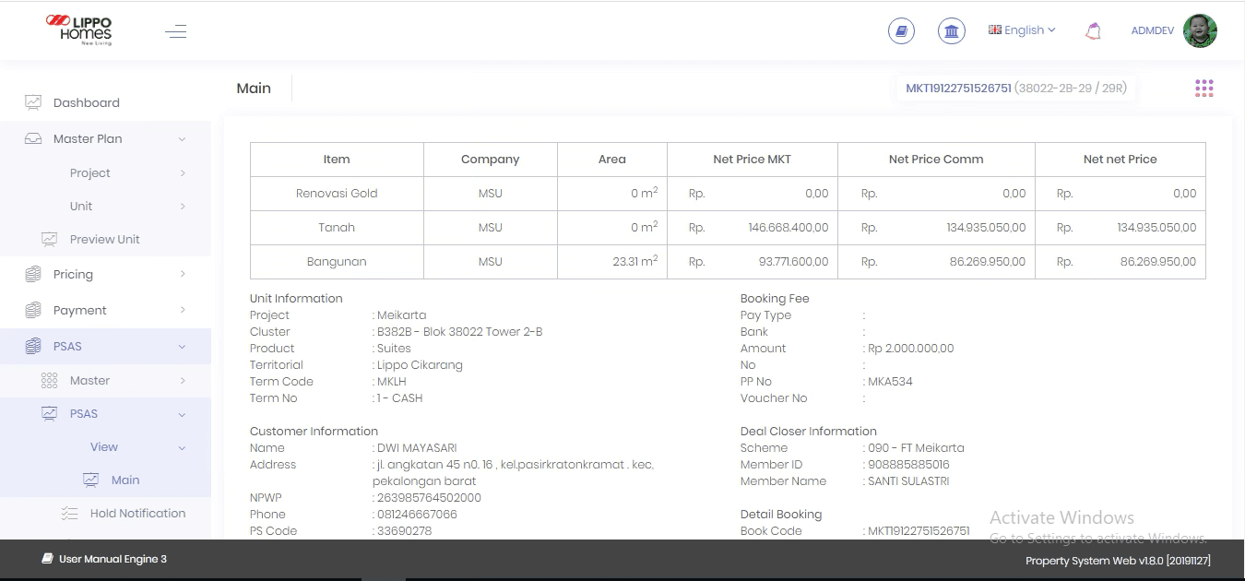Select Unit in sidebar

81,206
